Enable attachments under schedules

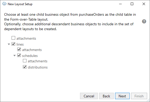tap(25, 61)
